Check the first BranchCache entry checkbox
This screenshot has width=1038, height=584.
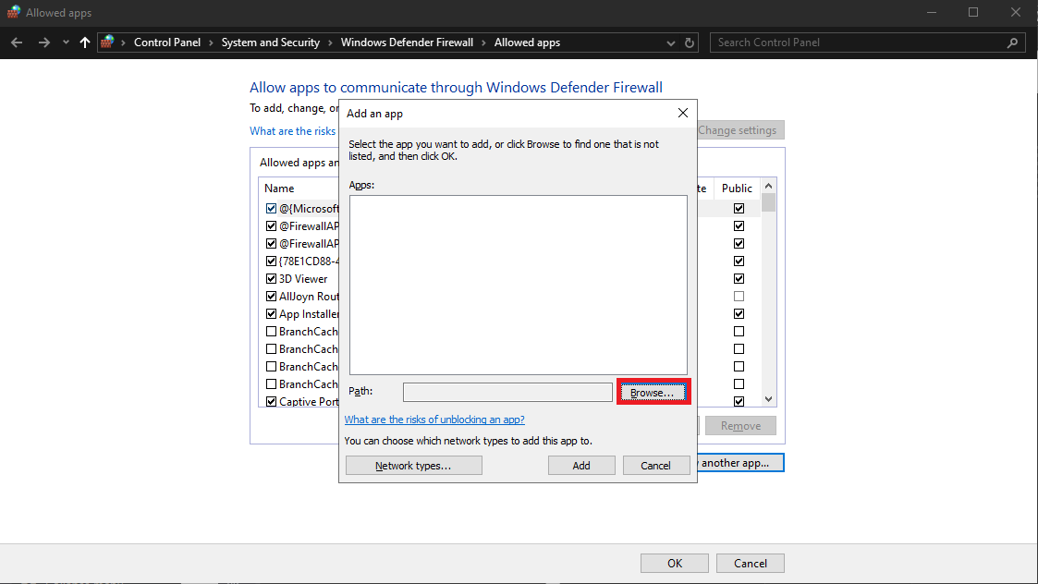click(x=271, y=331)
